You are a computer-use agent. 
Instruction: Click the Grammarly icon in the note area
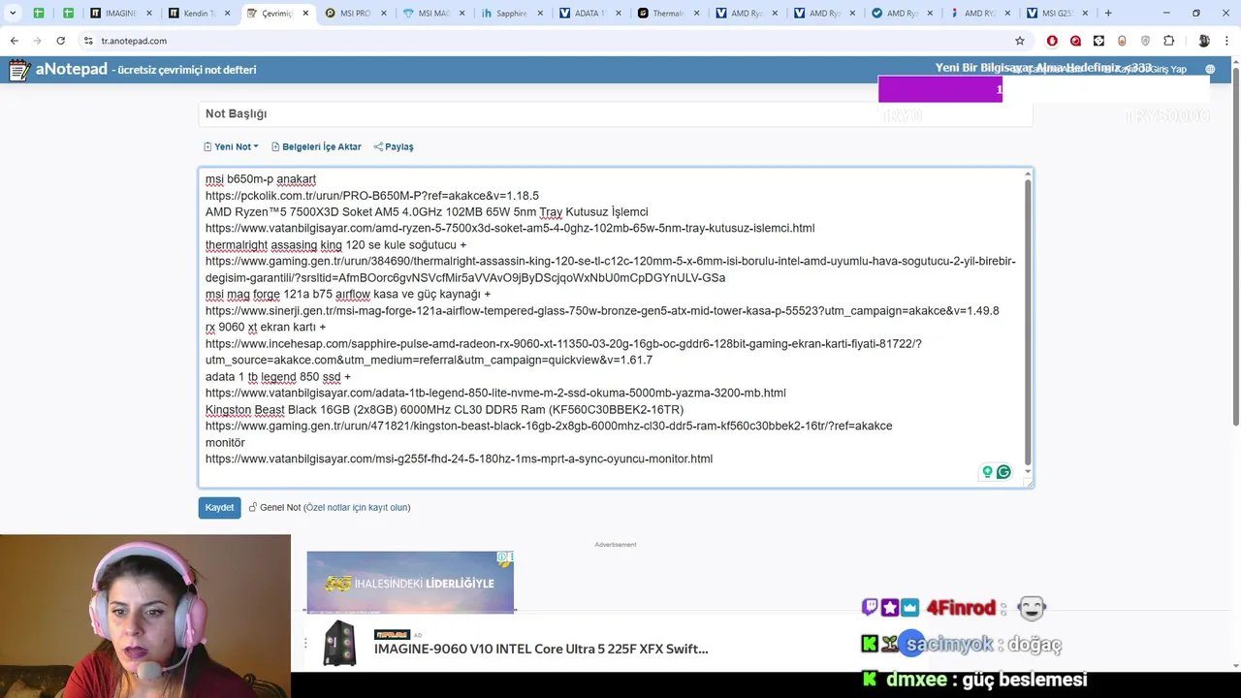(1003, 472)
